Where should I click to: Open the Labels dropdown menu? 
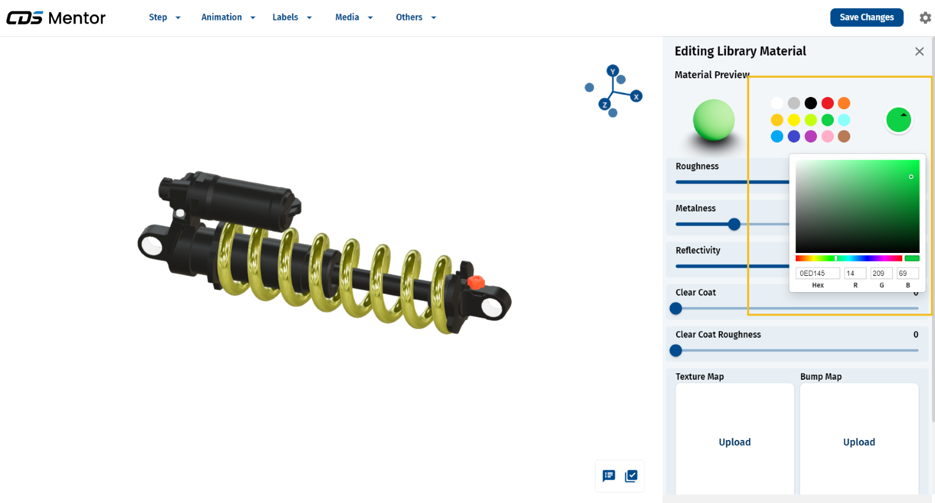pos(292,18)
